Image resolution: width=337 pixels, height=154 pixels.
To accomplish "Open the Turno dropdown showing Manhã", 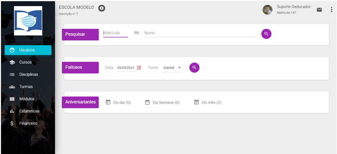I will [172, 68].
